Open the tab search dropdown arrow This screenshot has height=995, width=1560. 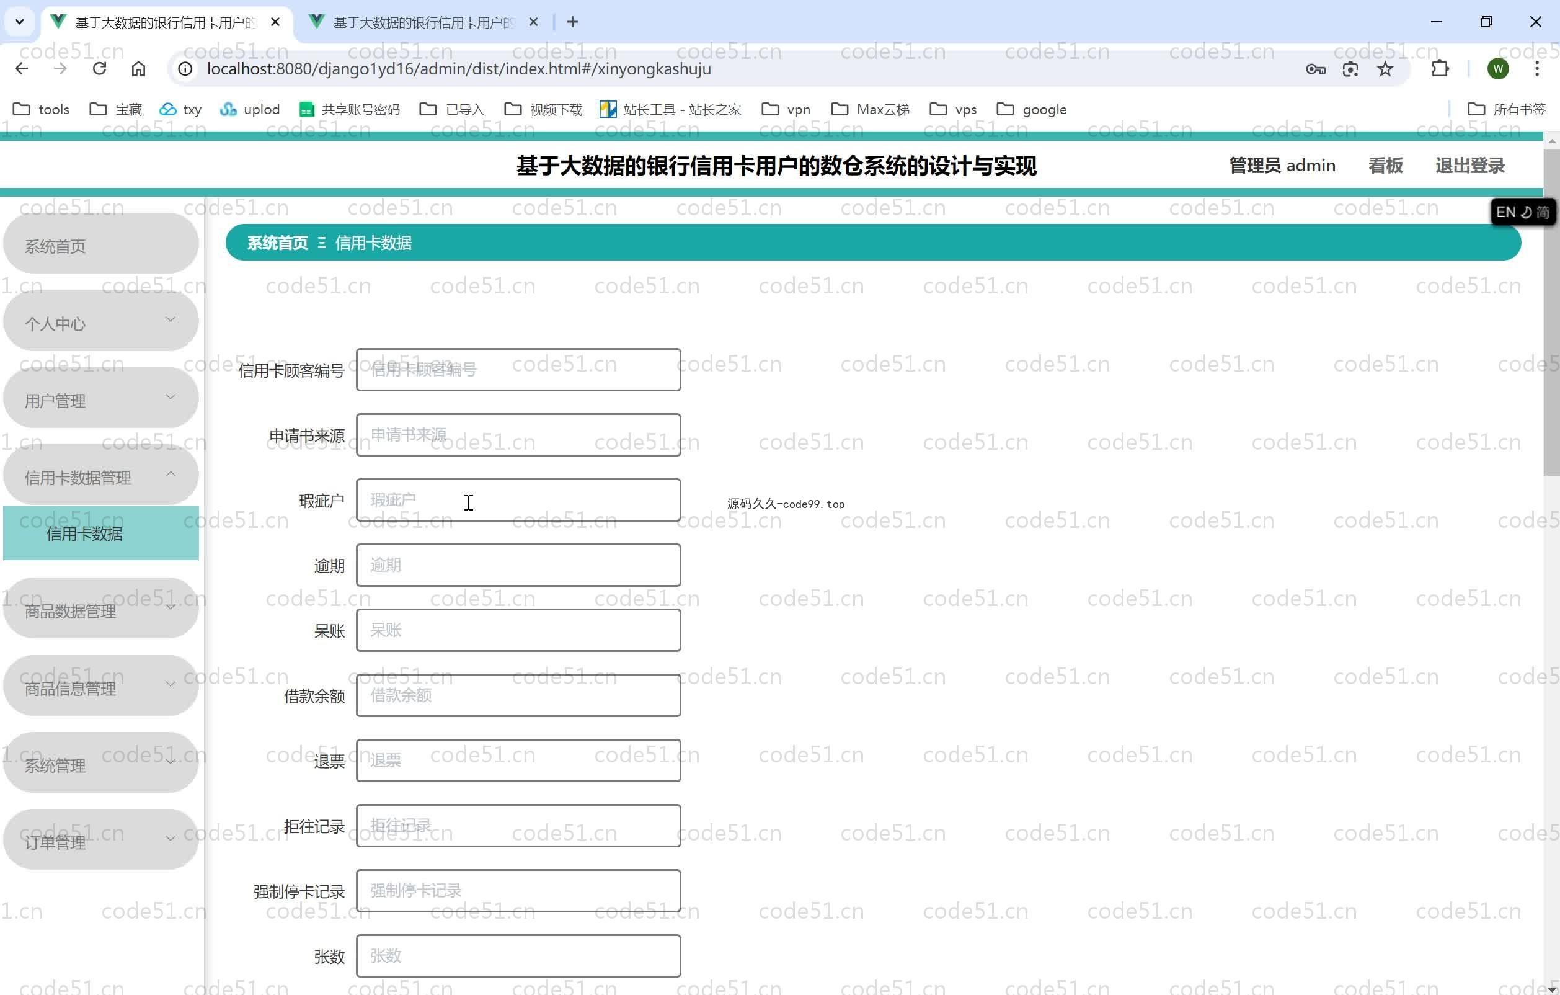click(19, 22)
